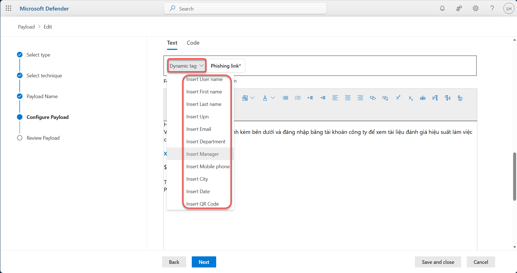Click the numbered list icon

pyautogui.click(x=298, y=98)
